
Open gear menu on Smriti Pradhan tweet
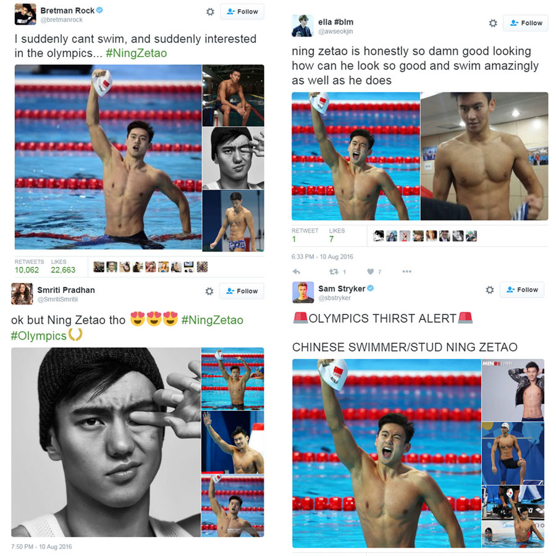coord(209,291)
